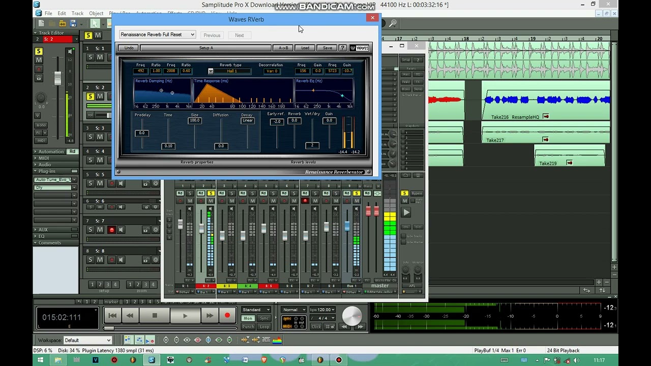
Task: Click the Waves logo button in plugin
Action: (360, 48)
